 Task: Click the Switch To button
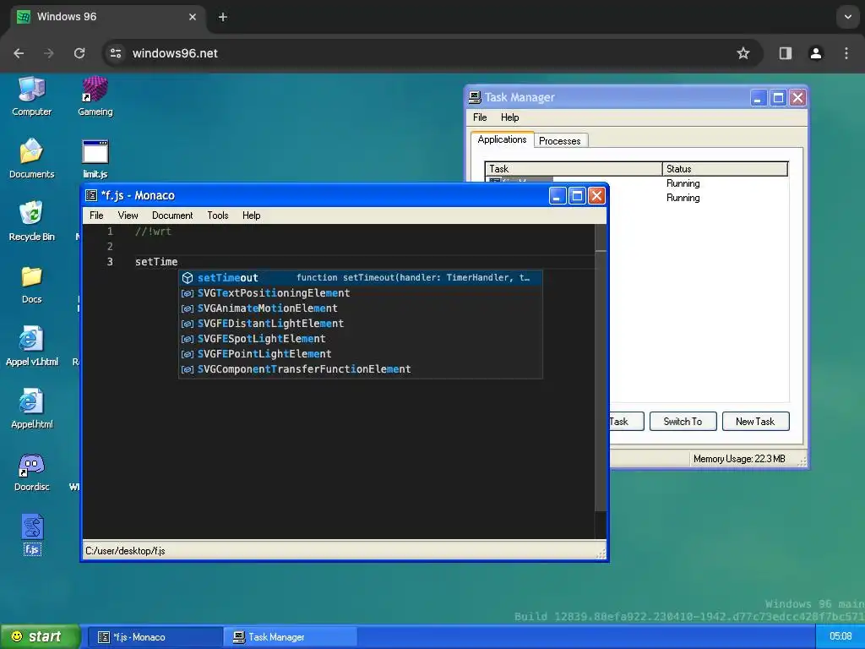(x=683, y=421)
